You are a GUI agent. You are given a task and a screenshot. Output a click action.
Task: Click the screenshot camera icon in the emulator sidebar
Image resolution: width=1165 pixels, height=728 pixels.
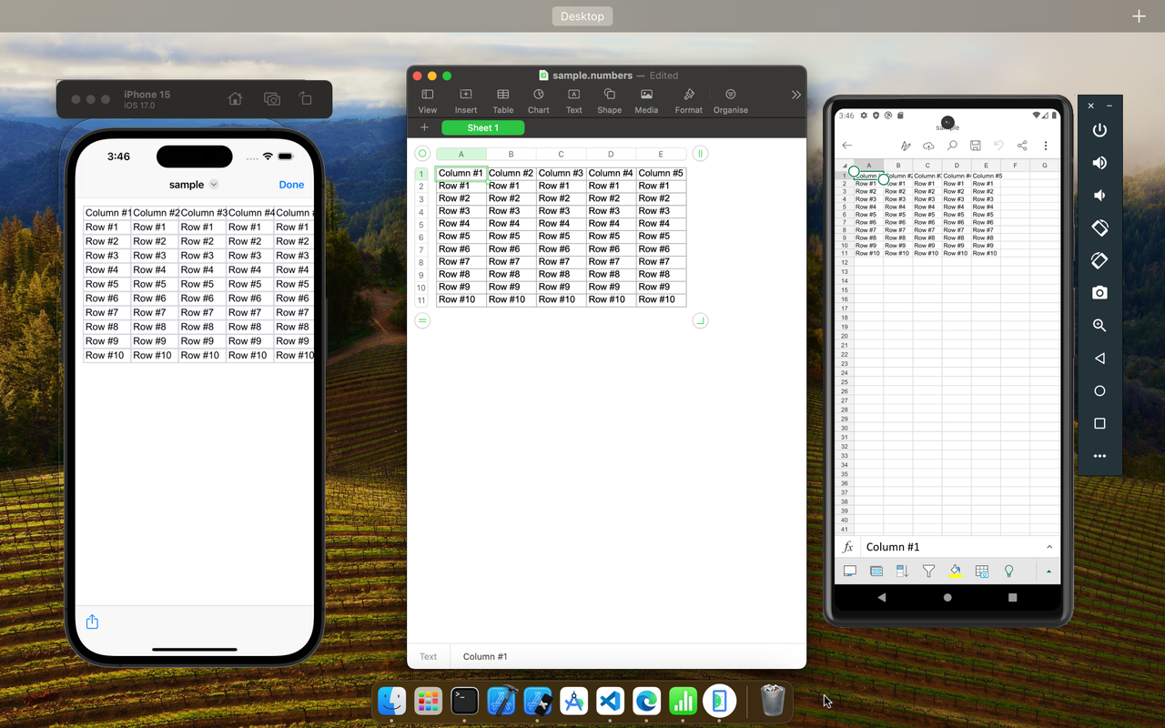pos(1099,292)
